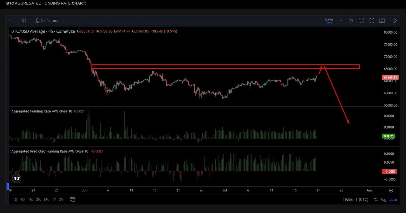
Task: Expand the Save layout dropdown arrow
Action: (x=341, y=21)
